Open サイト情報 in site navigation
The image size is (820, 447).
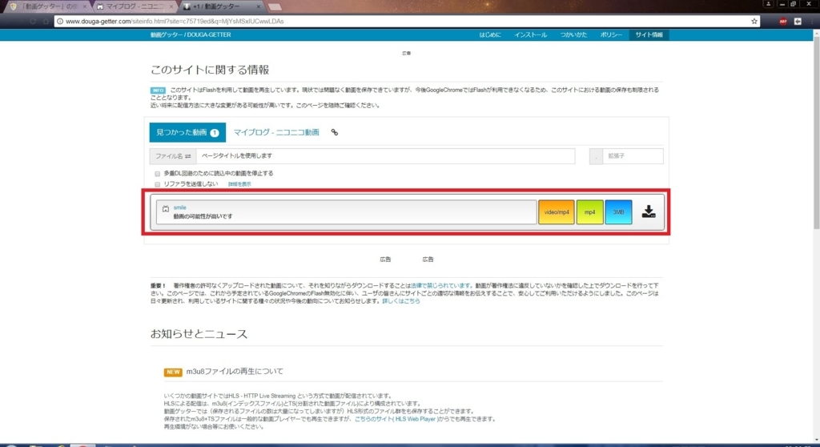(x=649, y=34)
